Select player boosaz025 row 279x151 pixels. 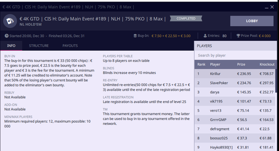[235, 138]
